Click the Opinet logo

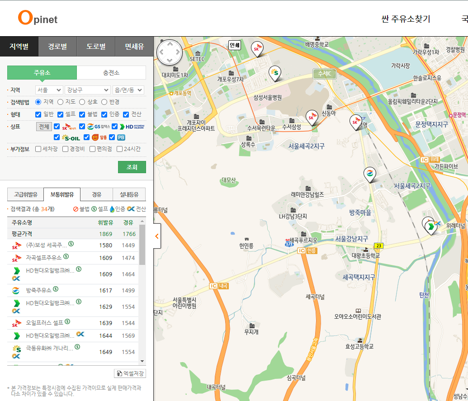click(x=38, y=18)
